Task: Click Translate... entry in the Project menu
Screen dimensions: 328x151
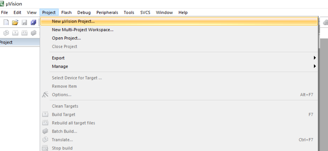Action: [179, 140]
